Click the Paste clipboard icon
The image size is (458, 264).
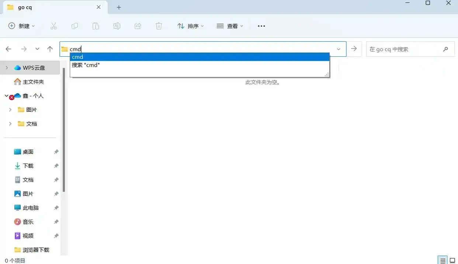pos(96,26)
